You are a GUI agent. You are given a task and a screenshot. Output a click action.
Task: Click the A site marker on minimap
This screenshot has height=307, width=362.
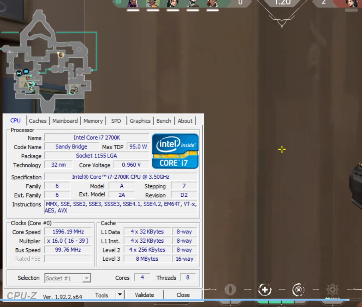25,85
